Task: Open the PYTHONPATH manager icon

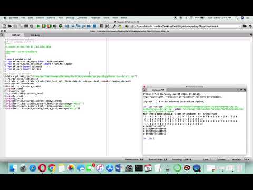Action: (120, 26)
